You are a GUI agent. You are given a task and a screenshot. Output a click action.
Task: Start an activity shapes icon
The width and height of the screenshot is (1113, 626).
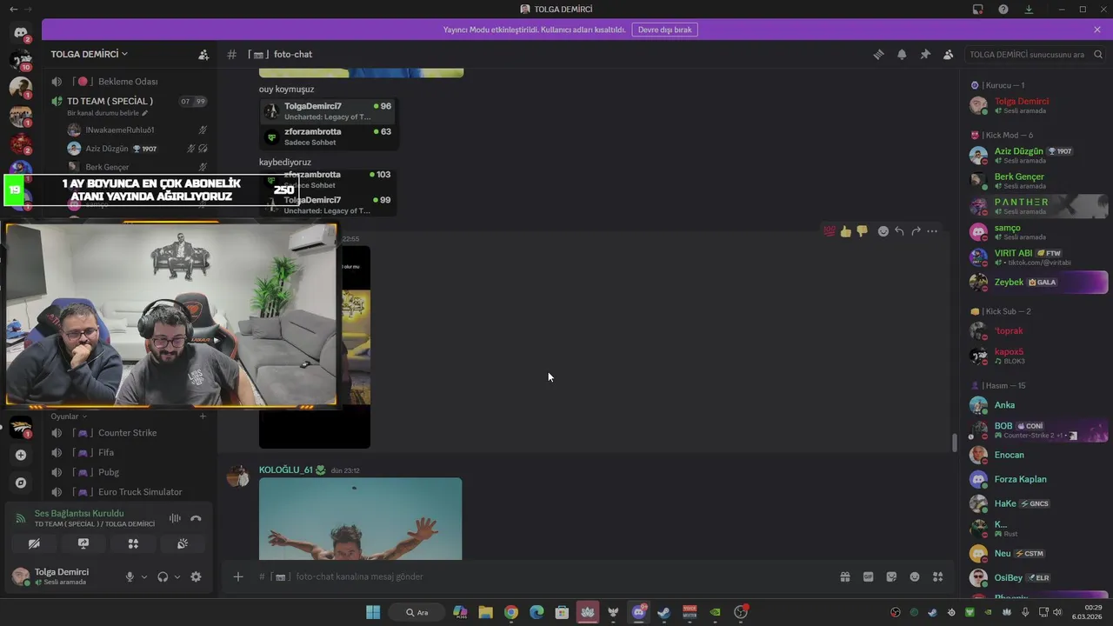[133, 543]
